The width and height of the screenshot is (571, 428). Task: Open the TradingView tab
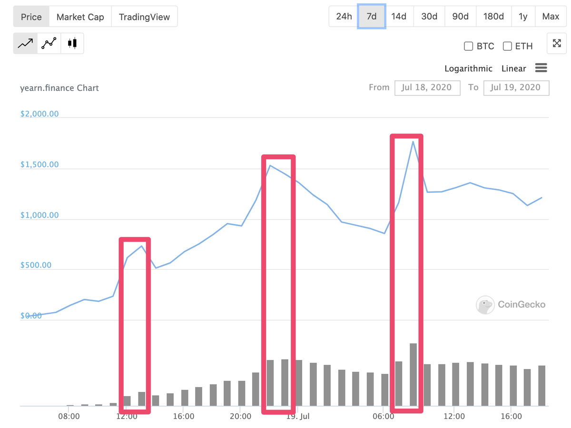coord(144,17)
